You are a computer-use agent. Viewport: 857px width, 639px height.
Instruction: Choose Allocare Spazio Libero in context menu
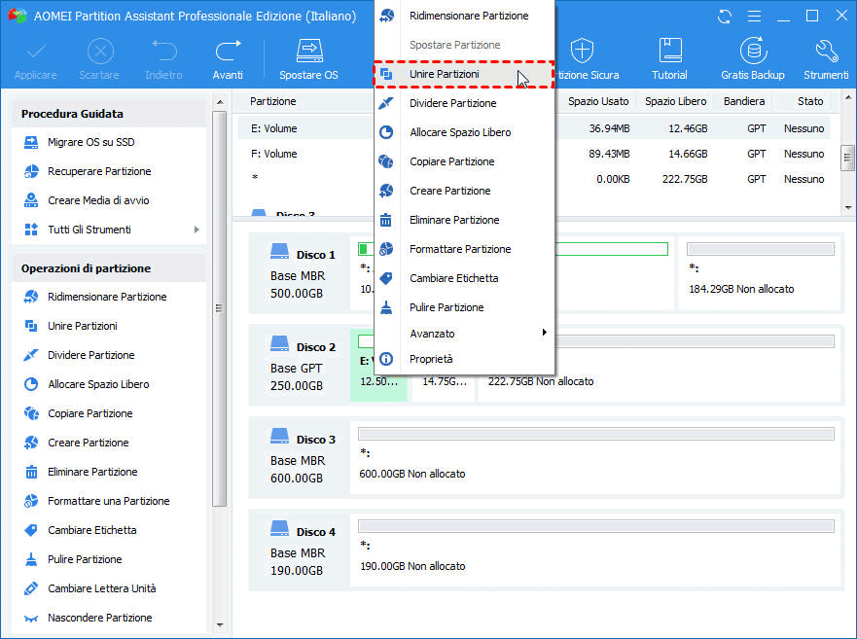pos(464,132)
